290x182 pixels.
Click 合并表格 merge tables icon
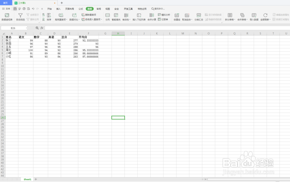(x=242, y=15)
